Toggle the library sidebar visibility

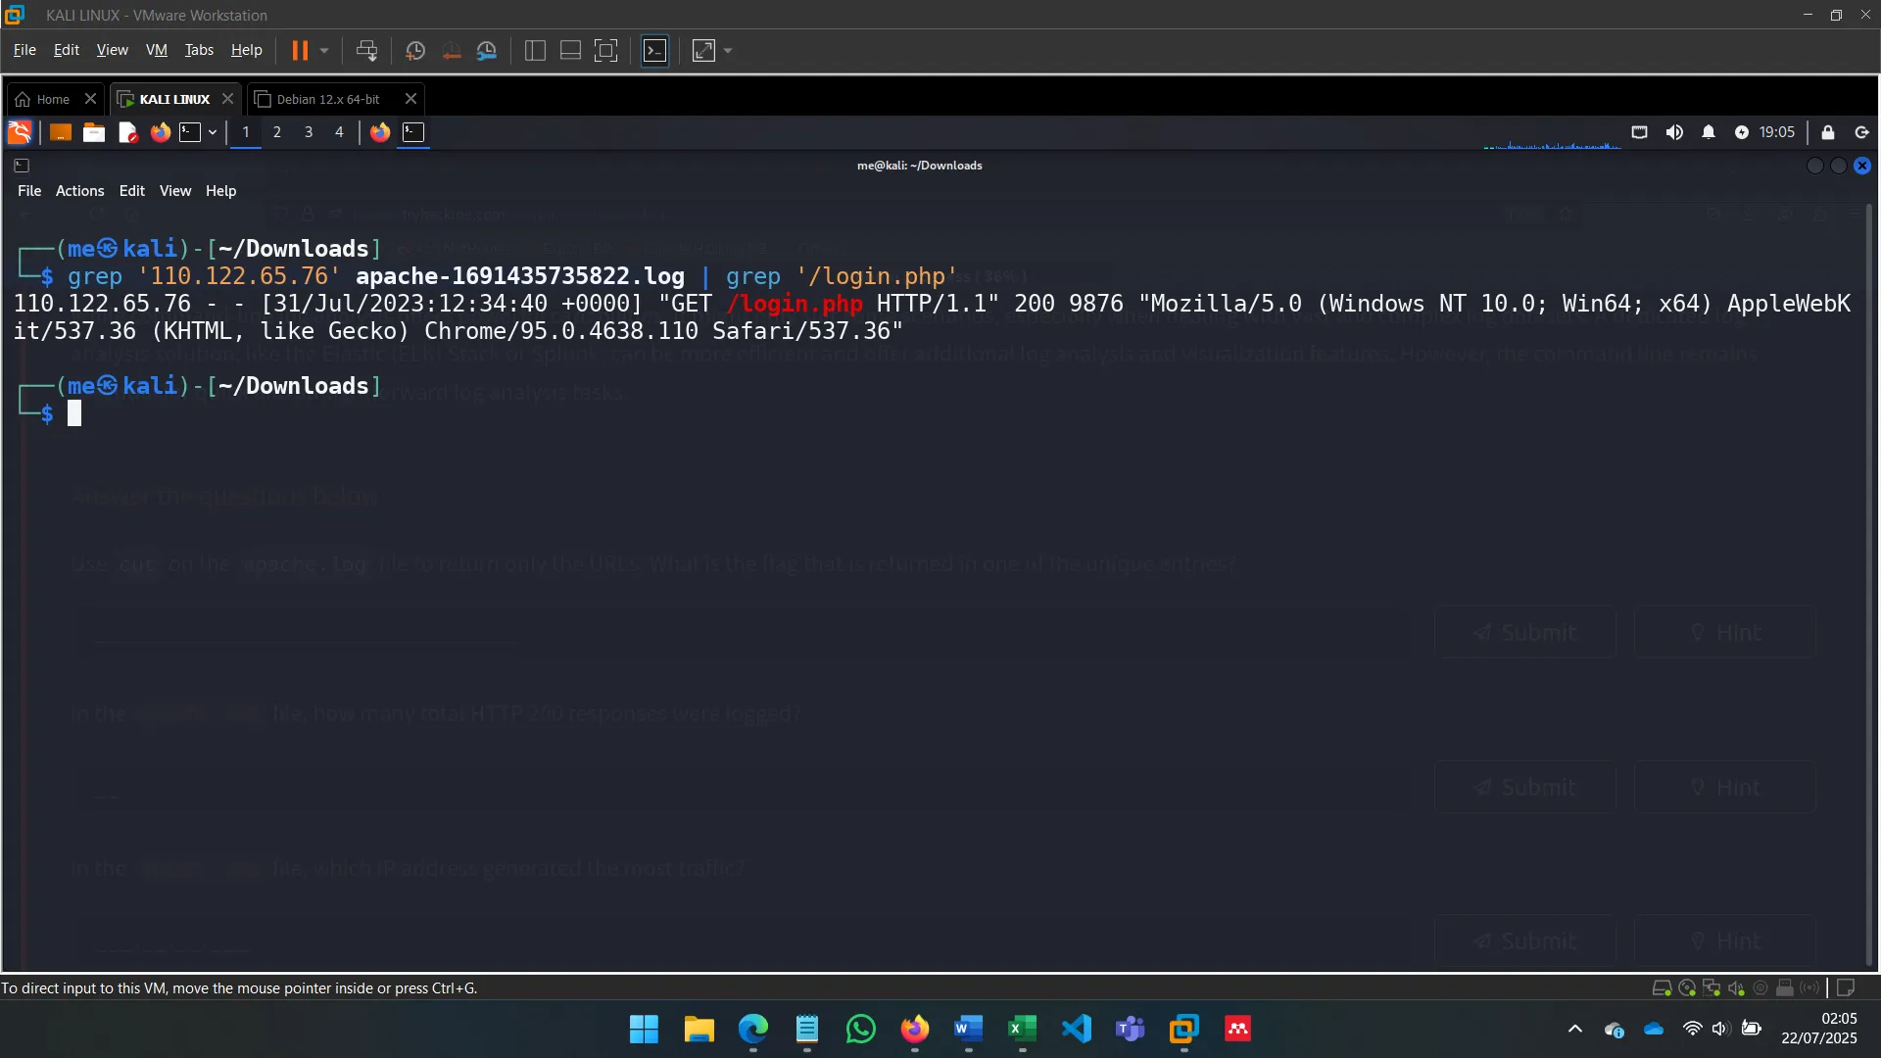[535, 50]
